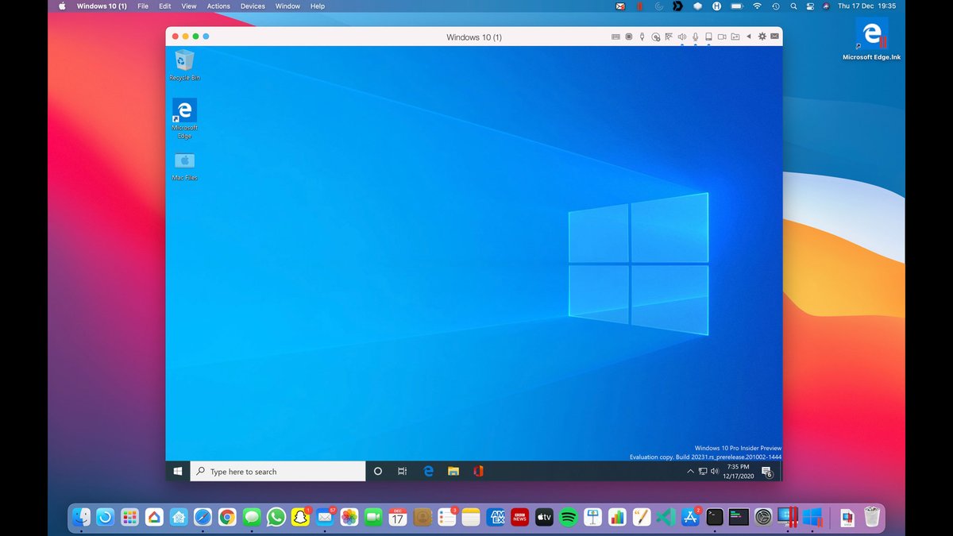Click the Siri icon in the menu bar
This screenshot has width=953, height=536.
pyautogui.click(x=827, y=6)
